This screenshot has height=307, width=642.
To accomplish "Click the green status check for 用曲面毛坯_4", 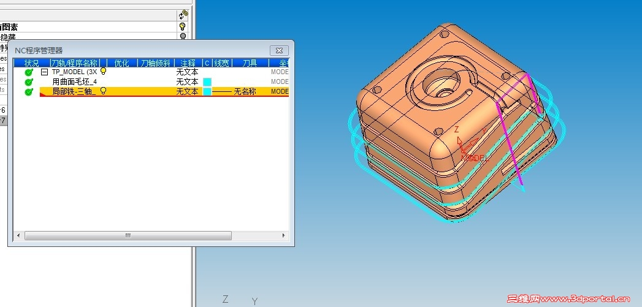I will click(x=29, y=82).
